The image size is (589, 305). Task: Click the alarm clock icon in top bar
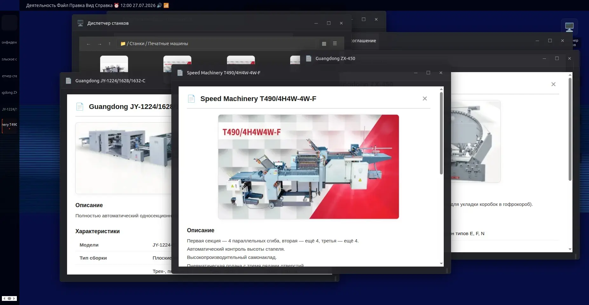tap(116, 5)
